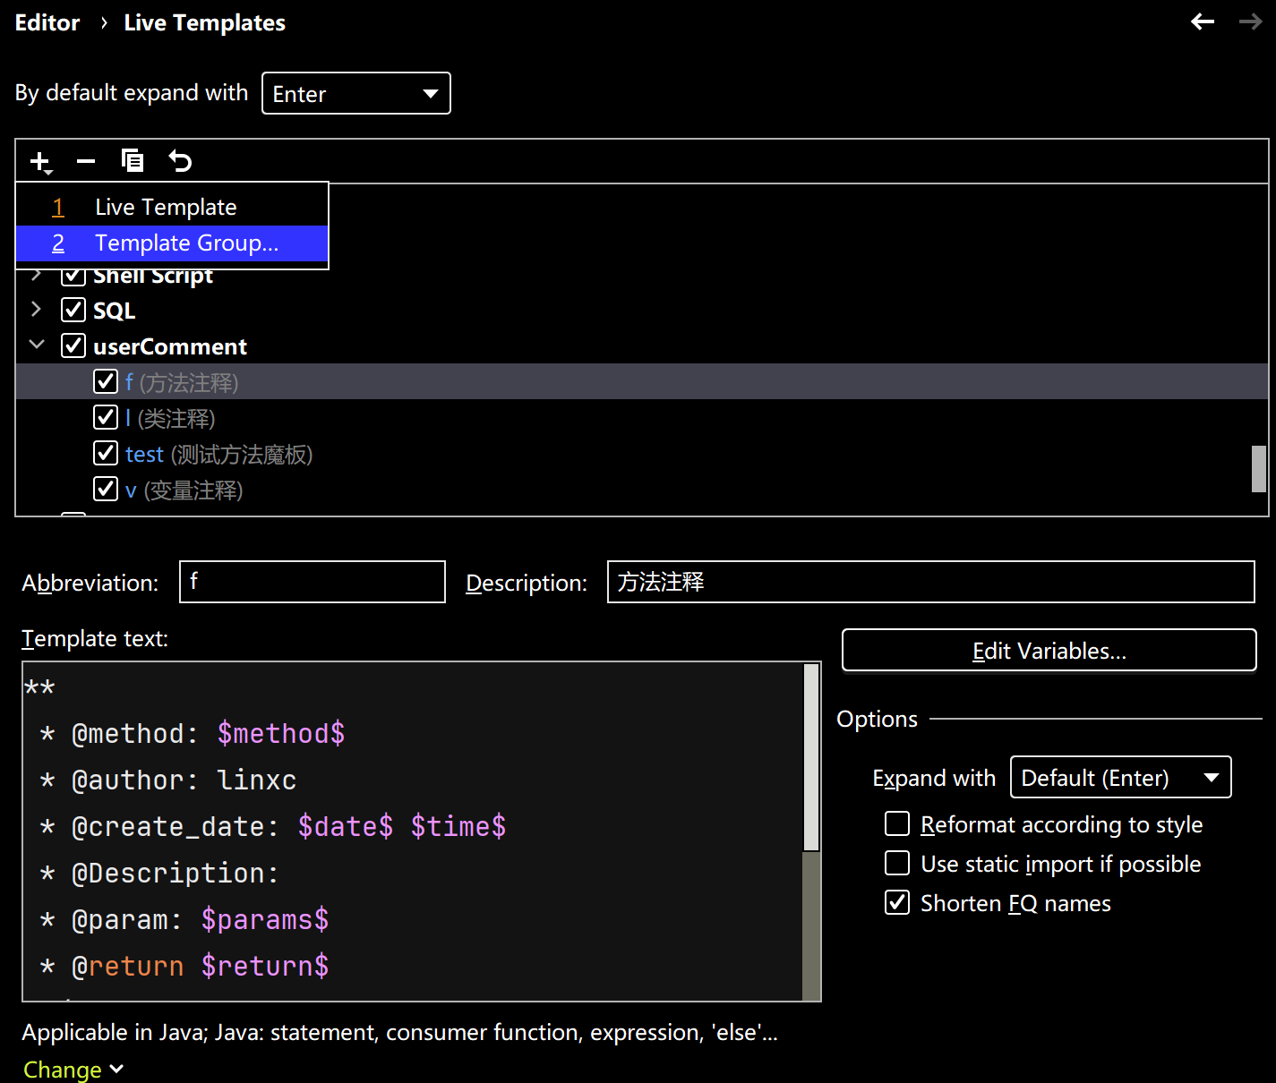1276x1083 pixels.
Task: Click the '@Description:' line in template
Action: [160, 874]
